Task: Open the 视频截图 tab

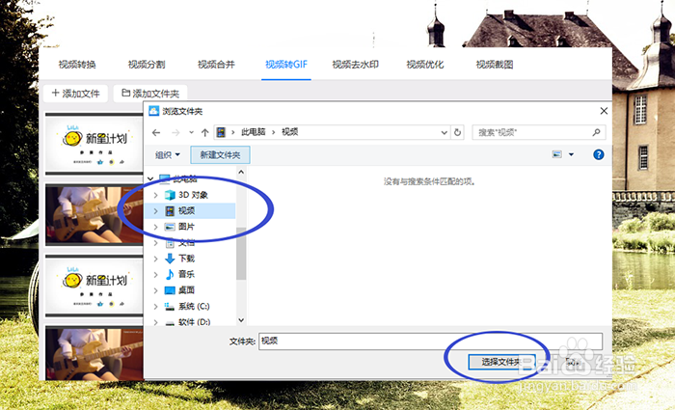Action: click(x=494, y=65)
